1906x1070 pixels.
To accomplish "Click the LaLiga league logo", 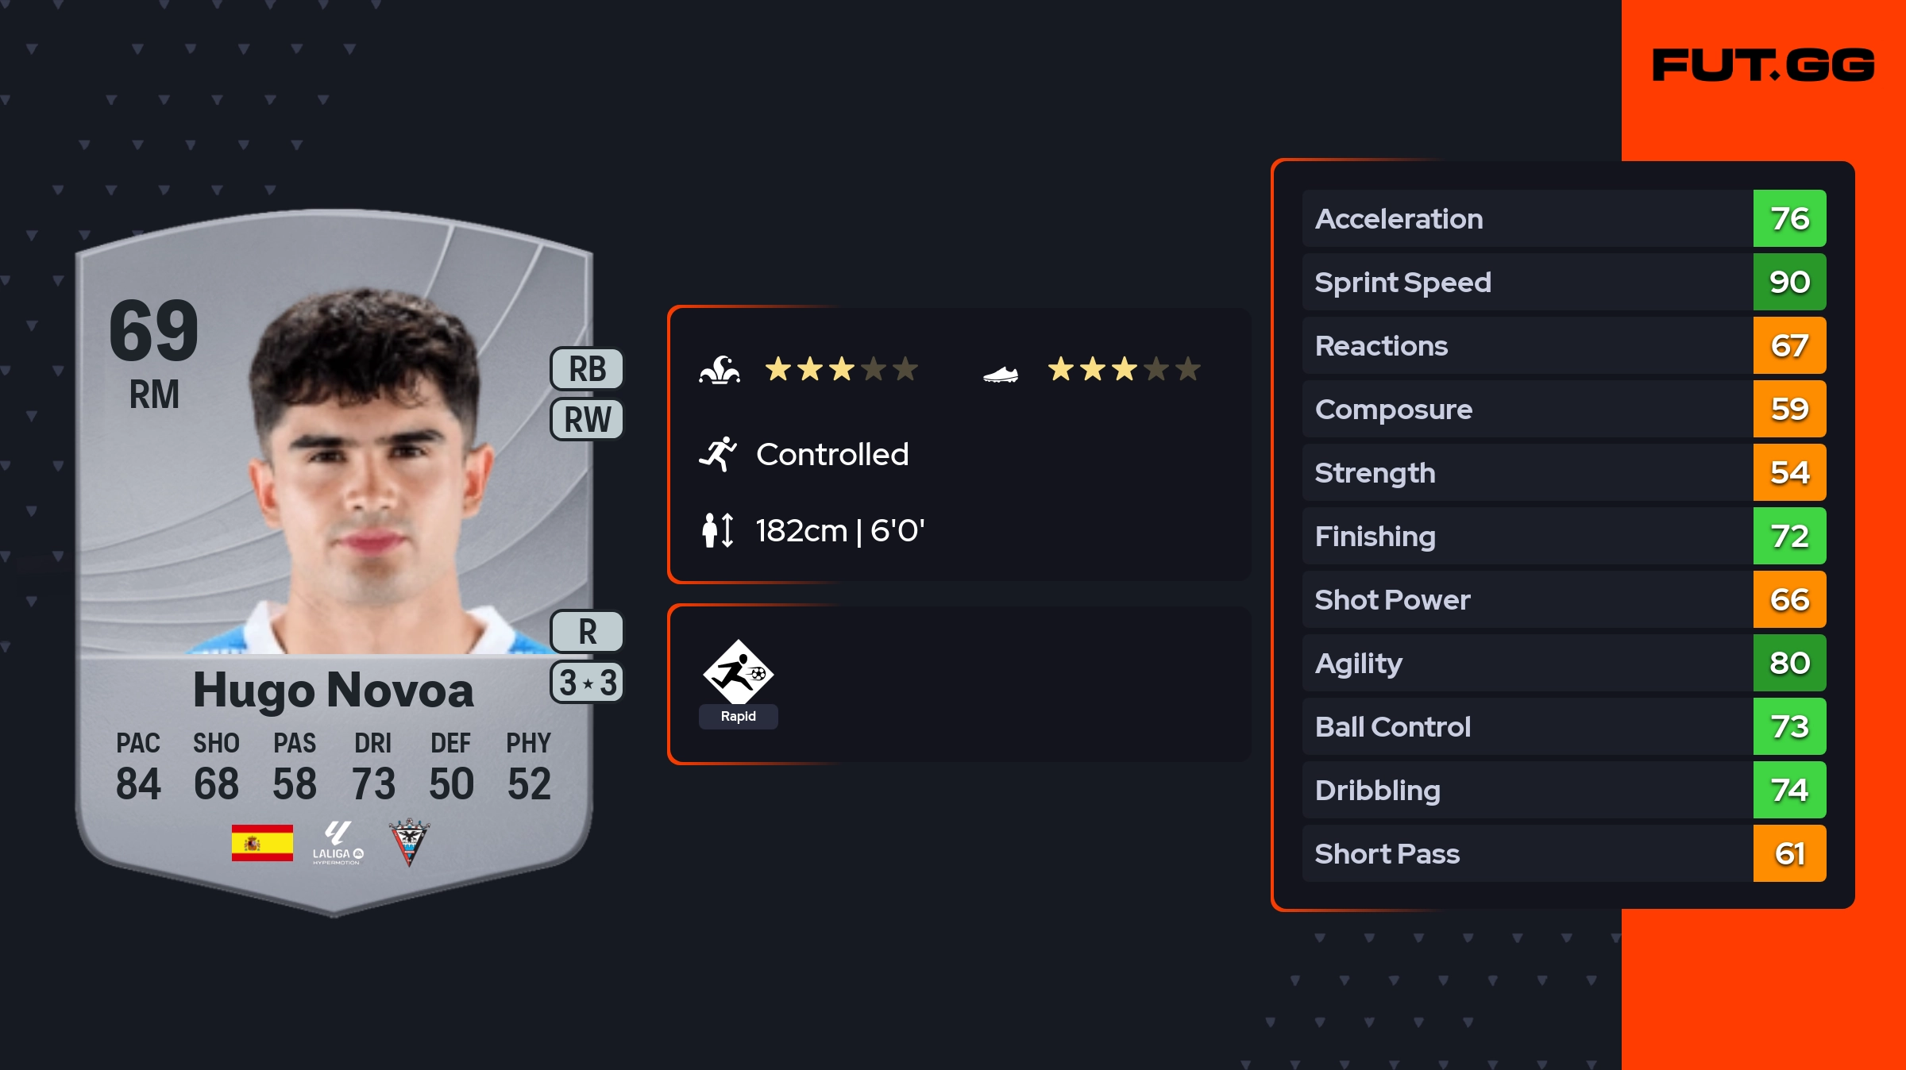I will [x=338, y=843].
